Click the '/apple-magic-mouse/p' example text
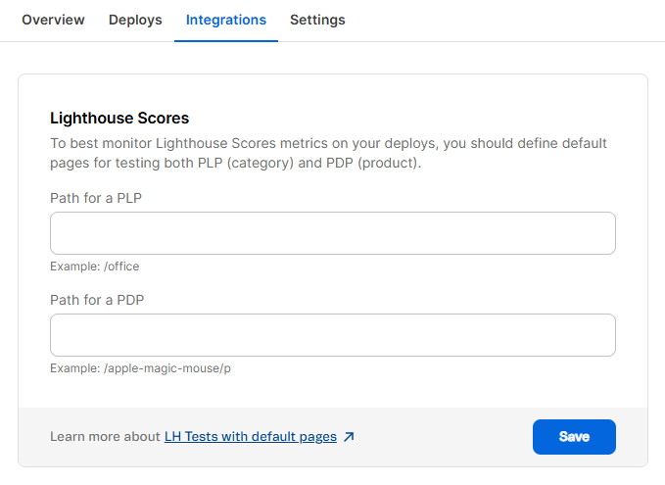Screen dimensions: 665x485 (166, 367)
